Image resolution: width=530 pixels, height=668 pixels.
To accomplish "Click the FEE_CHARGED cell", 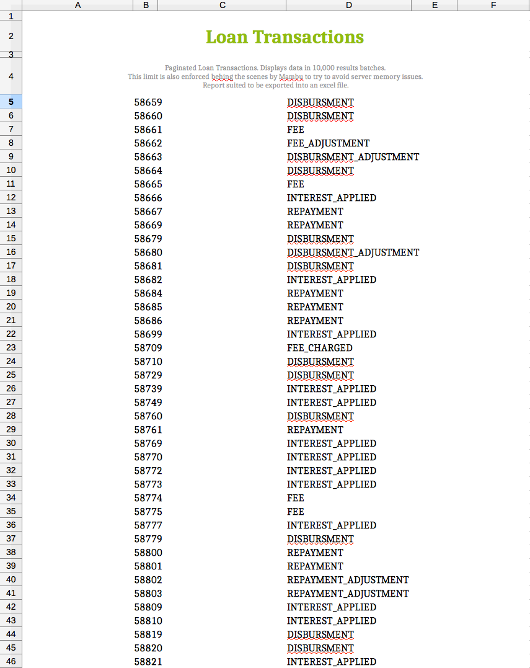I will click(319, 347).
